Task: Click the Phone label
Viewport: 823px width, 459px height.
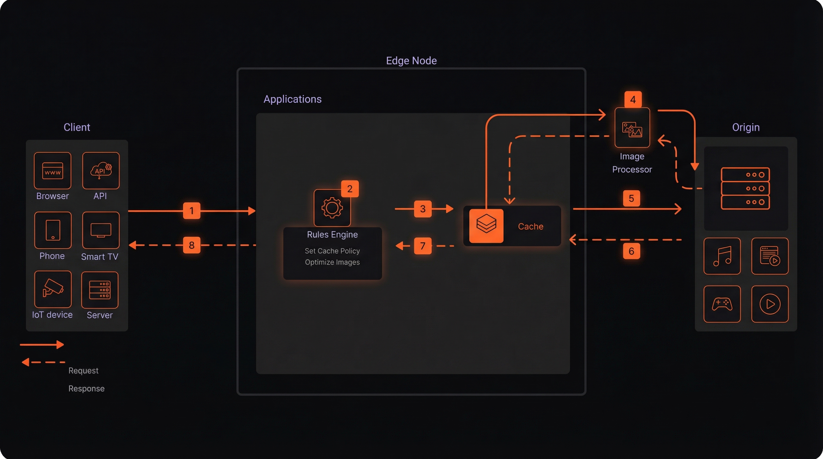Action: click(52, 256)
